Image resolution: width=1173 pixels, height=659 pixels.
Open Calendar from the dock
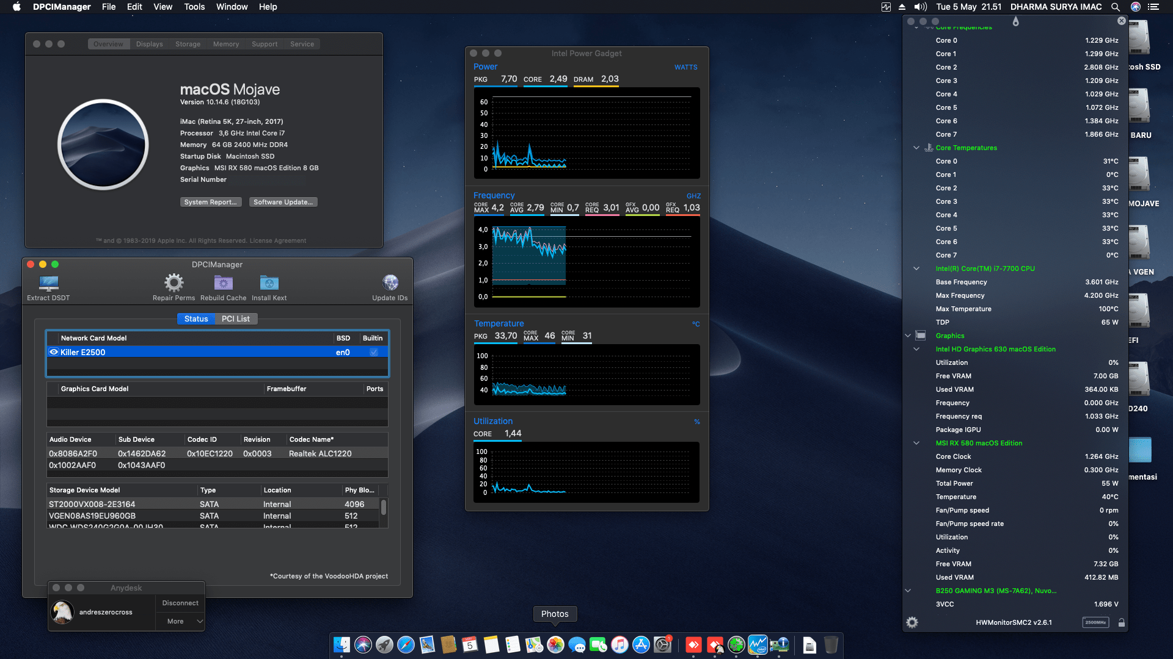(x=470, y=645)
